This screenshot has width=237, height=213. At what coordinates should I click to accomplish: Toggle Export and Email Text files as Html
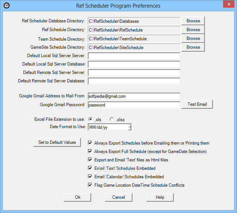(90, 160)
